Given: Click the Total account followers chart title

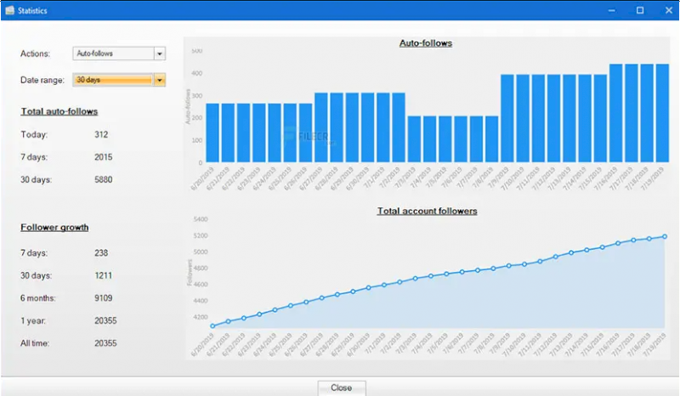Looking at the screenshot, I should click(x=427, y=211).
